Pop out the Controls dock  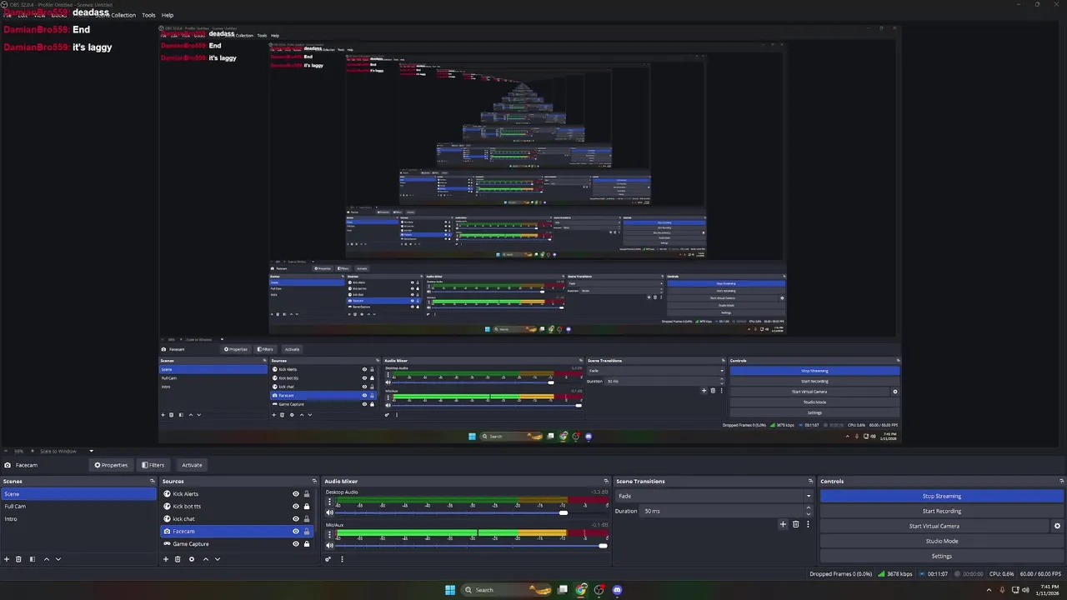(1061, 481)
